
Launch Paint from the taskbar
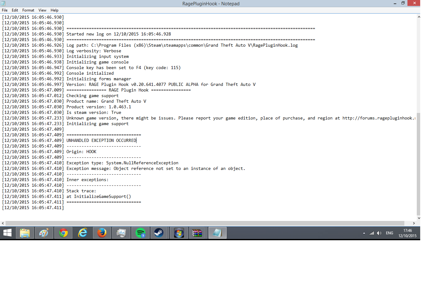click(44, 233)
